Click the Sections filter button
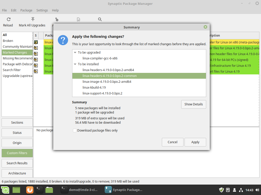Screen dimensions: 261x195 (x=17, y=123)
